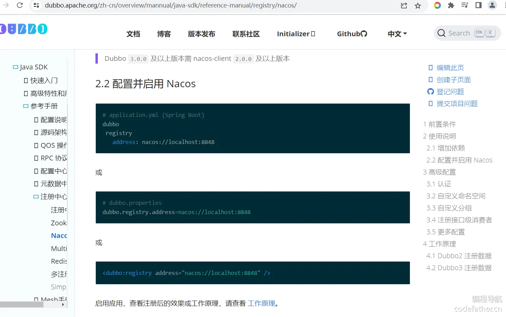Expand the 配置说明 sidebar node icon

tap(36, 120)
